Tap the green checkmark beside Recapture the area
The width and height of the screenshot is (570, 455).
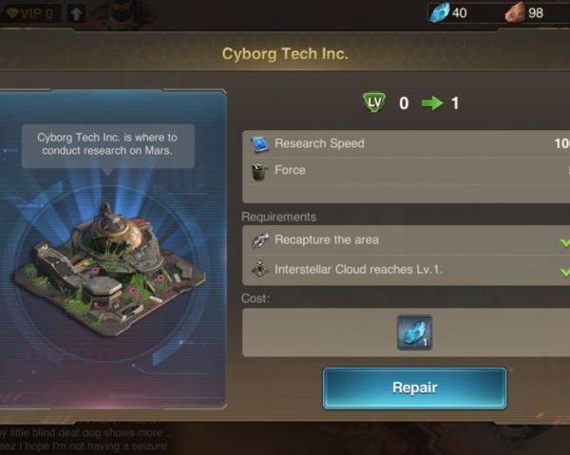pos(565,242)
